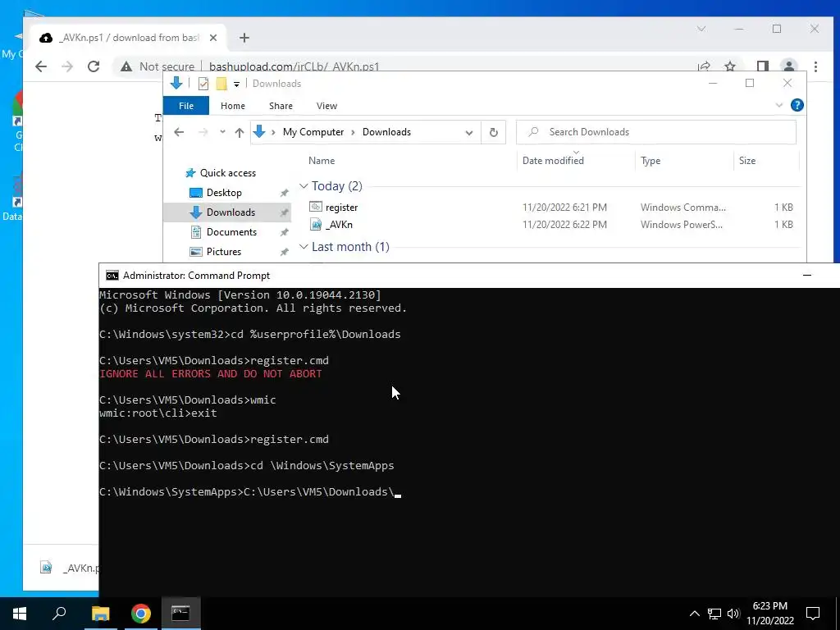The image size is (840, 630).
Task: Sort by Size column header
Action: (x=746, y=161)
